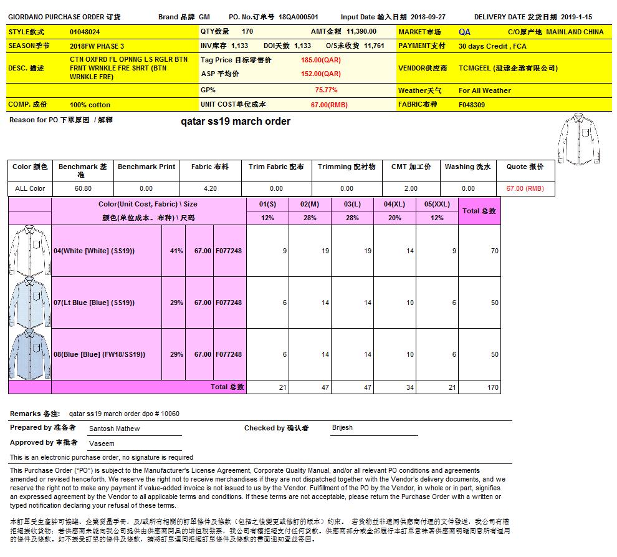Viewport: 617px width, 557px height.
Task: Click the blue shirt thumbnail in row 08
Action: coord(29,354)
